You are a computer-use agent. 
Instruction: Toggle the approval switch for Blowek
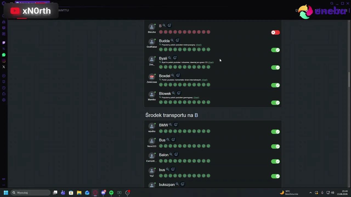tap(275, 103)
